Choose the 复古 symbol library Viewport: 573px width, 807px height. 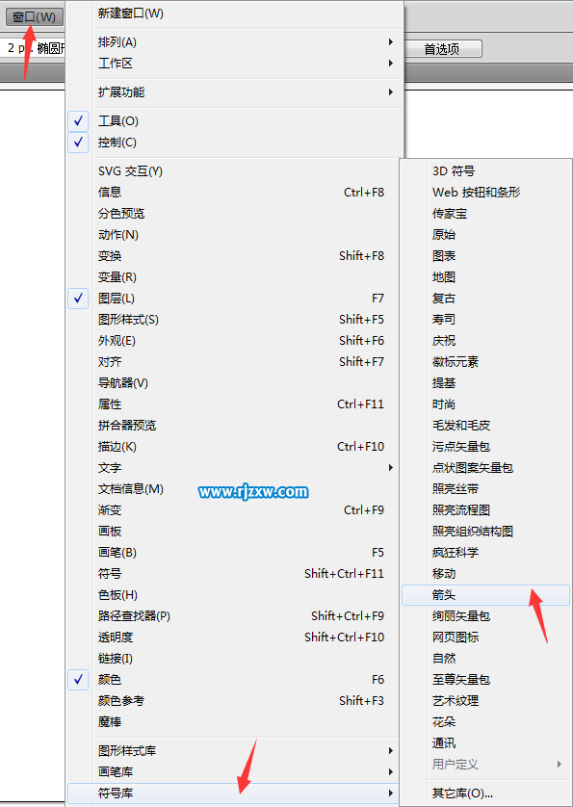tap(485, 298)
